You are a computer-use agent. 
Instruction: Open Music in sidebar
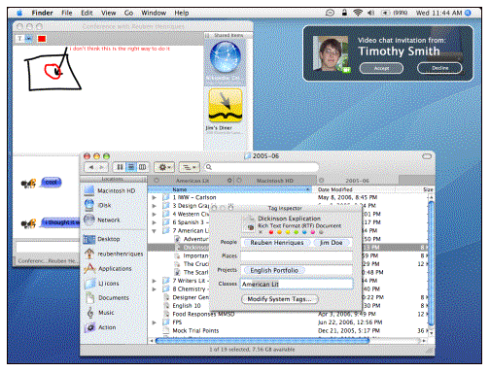(100, 313)
